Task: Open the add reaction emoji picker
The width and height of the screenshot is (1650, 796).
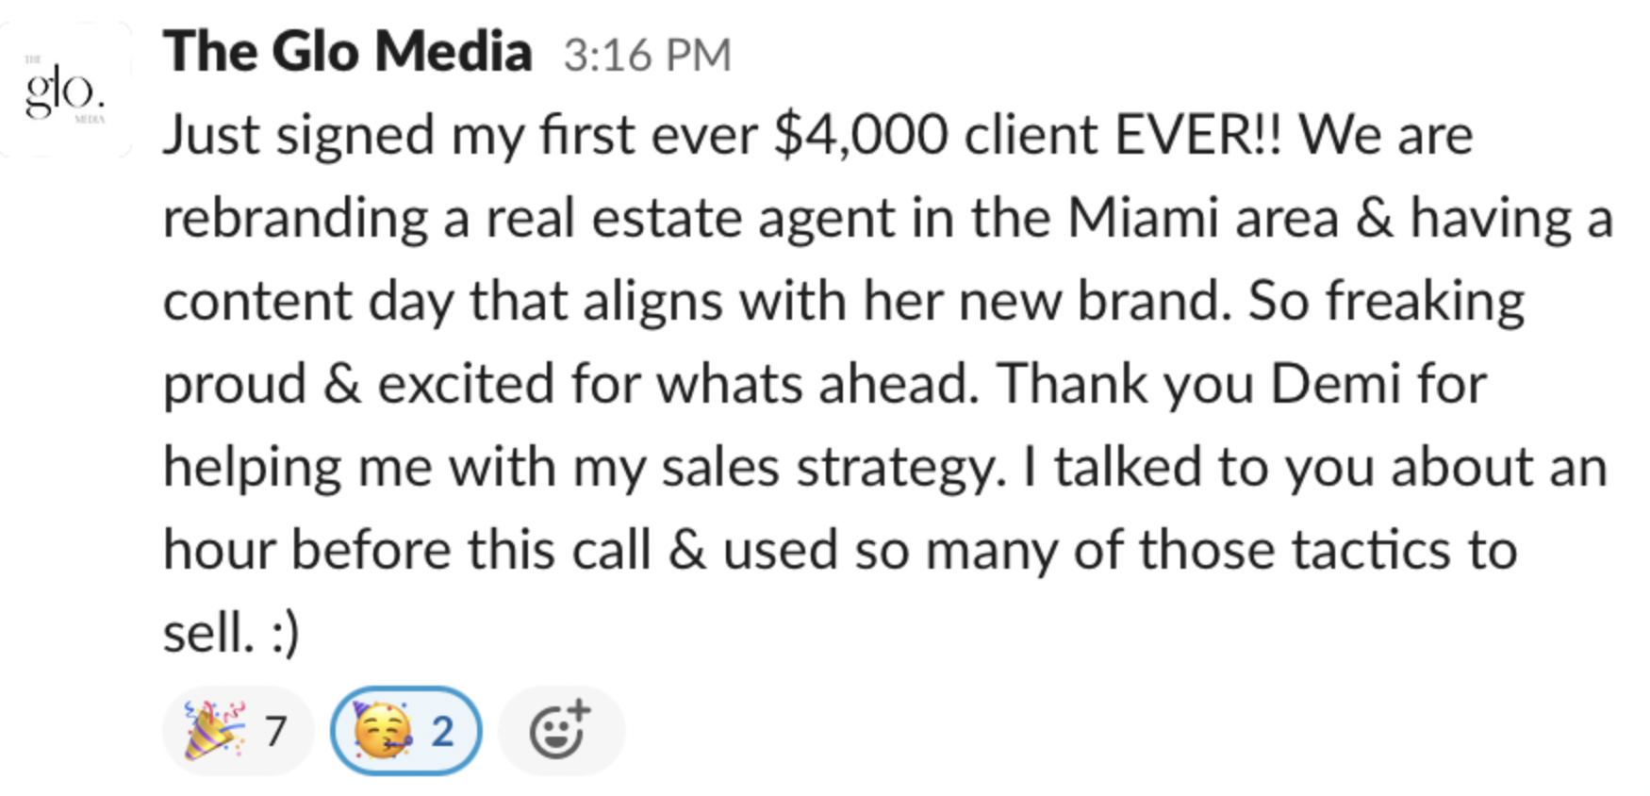Action: 561,731
